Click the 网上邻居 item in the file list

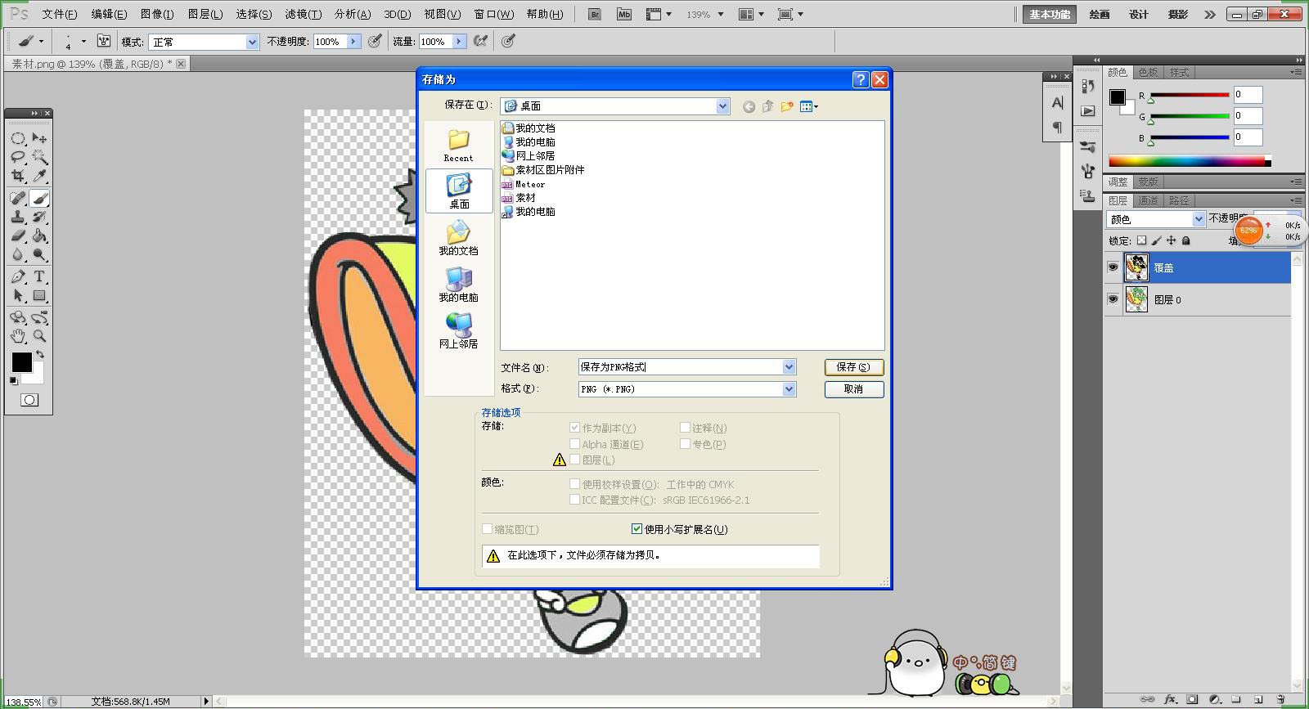pos(529,156)
